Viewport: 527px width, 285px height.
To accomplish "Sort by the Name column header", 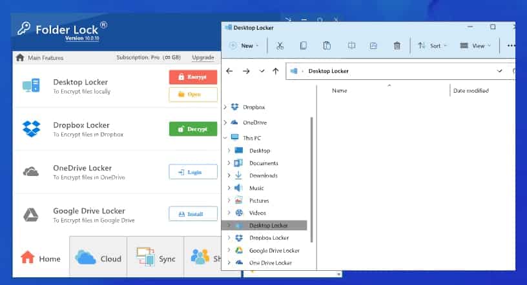I will (340, 91).
